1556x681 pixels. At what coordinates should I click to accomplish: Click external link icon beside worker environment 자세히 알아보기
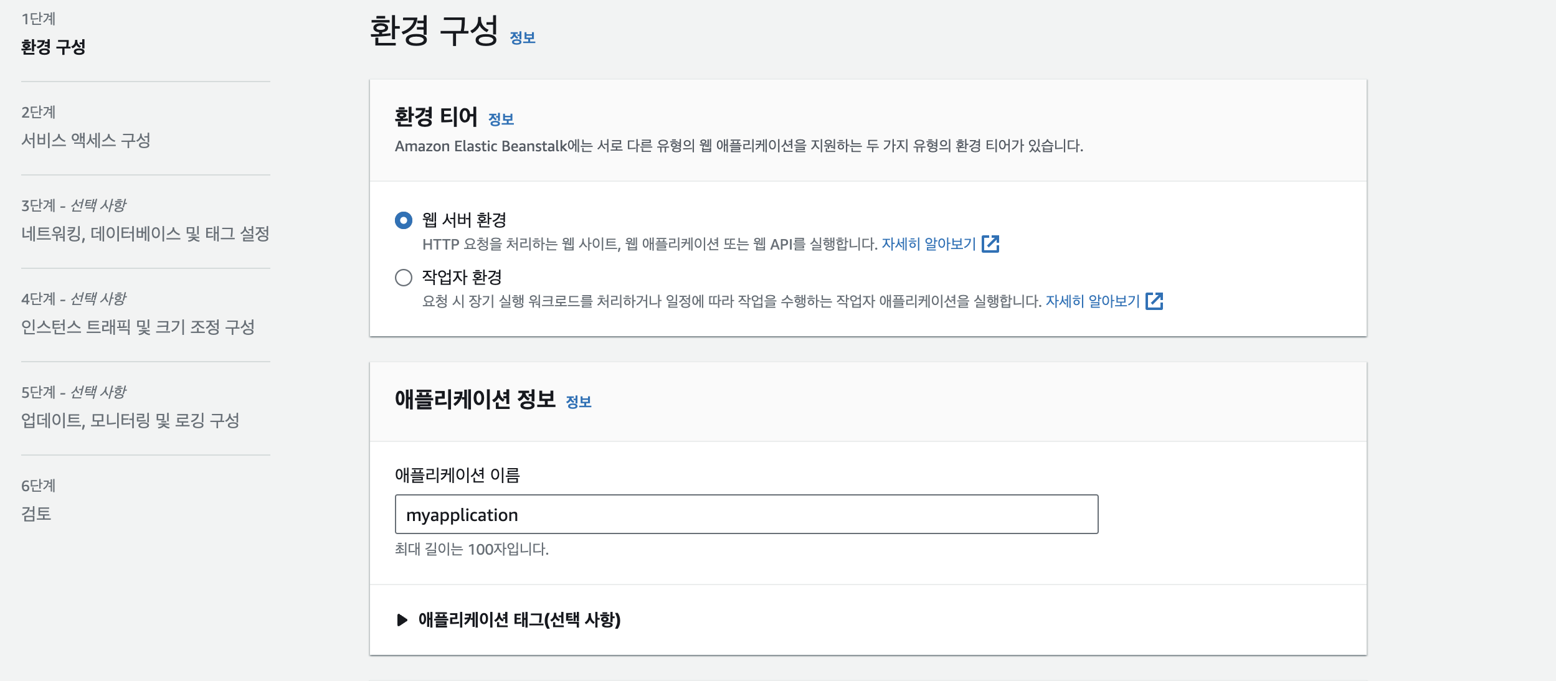1154,301
